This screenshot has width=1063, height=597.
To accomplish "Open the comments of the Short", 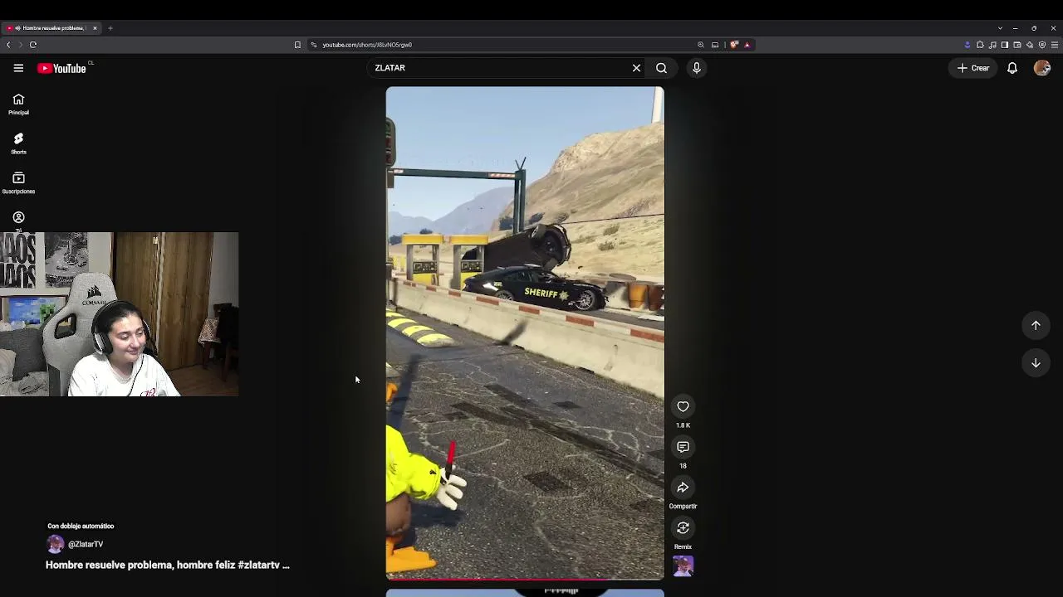I will click(x=683, y=447).
